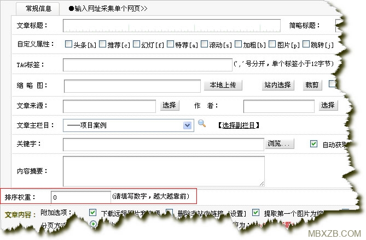This screenshot has width=366, height=240.
Task: Click the 裁剪 thumbnail button
Action: click(x=312, y=85)
